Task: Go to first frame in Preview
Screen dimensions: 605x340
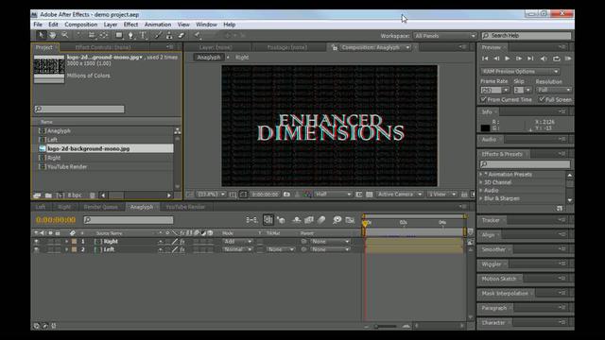Action: point(485,59)
